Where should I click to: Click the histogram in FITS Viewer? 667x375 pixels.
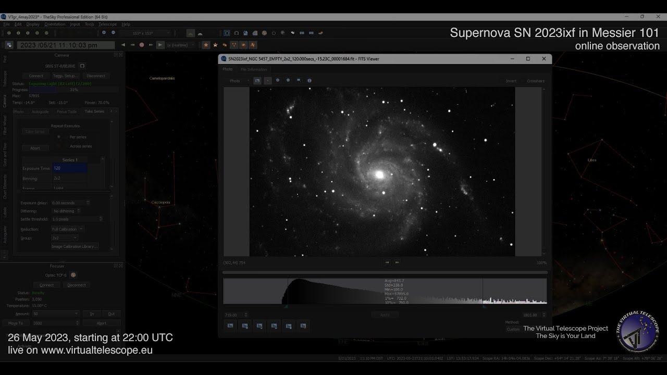(385, 291)
